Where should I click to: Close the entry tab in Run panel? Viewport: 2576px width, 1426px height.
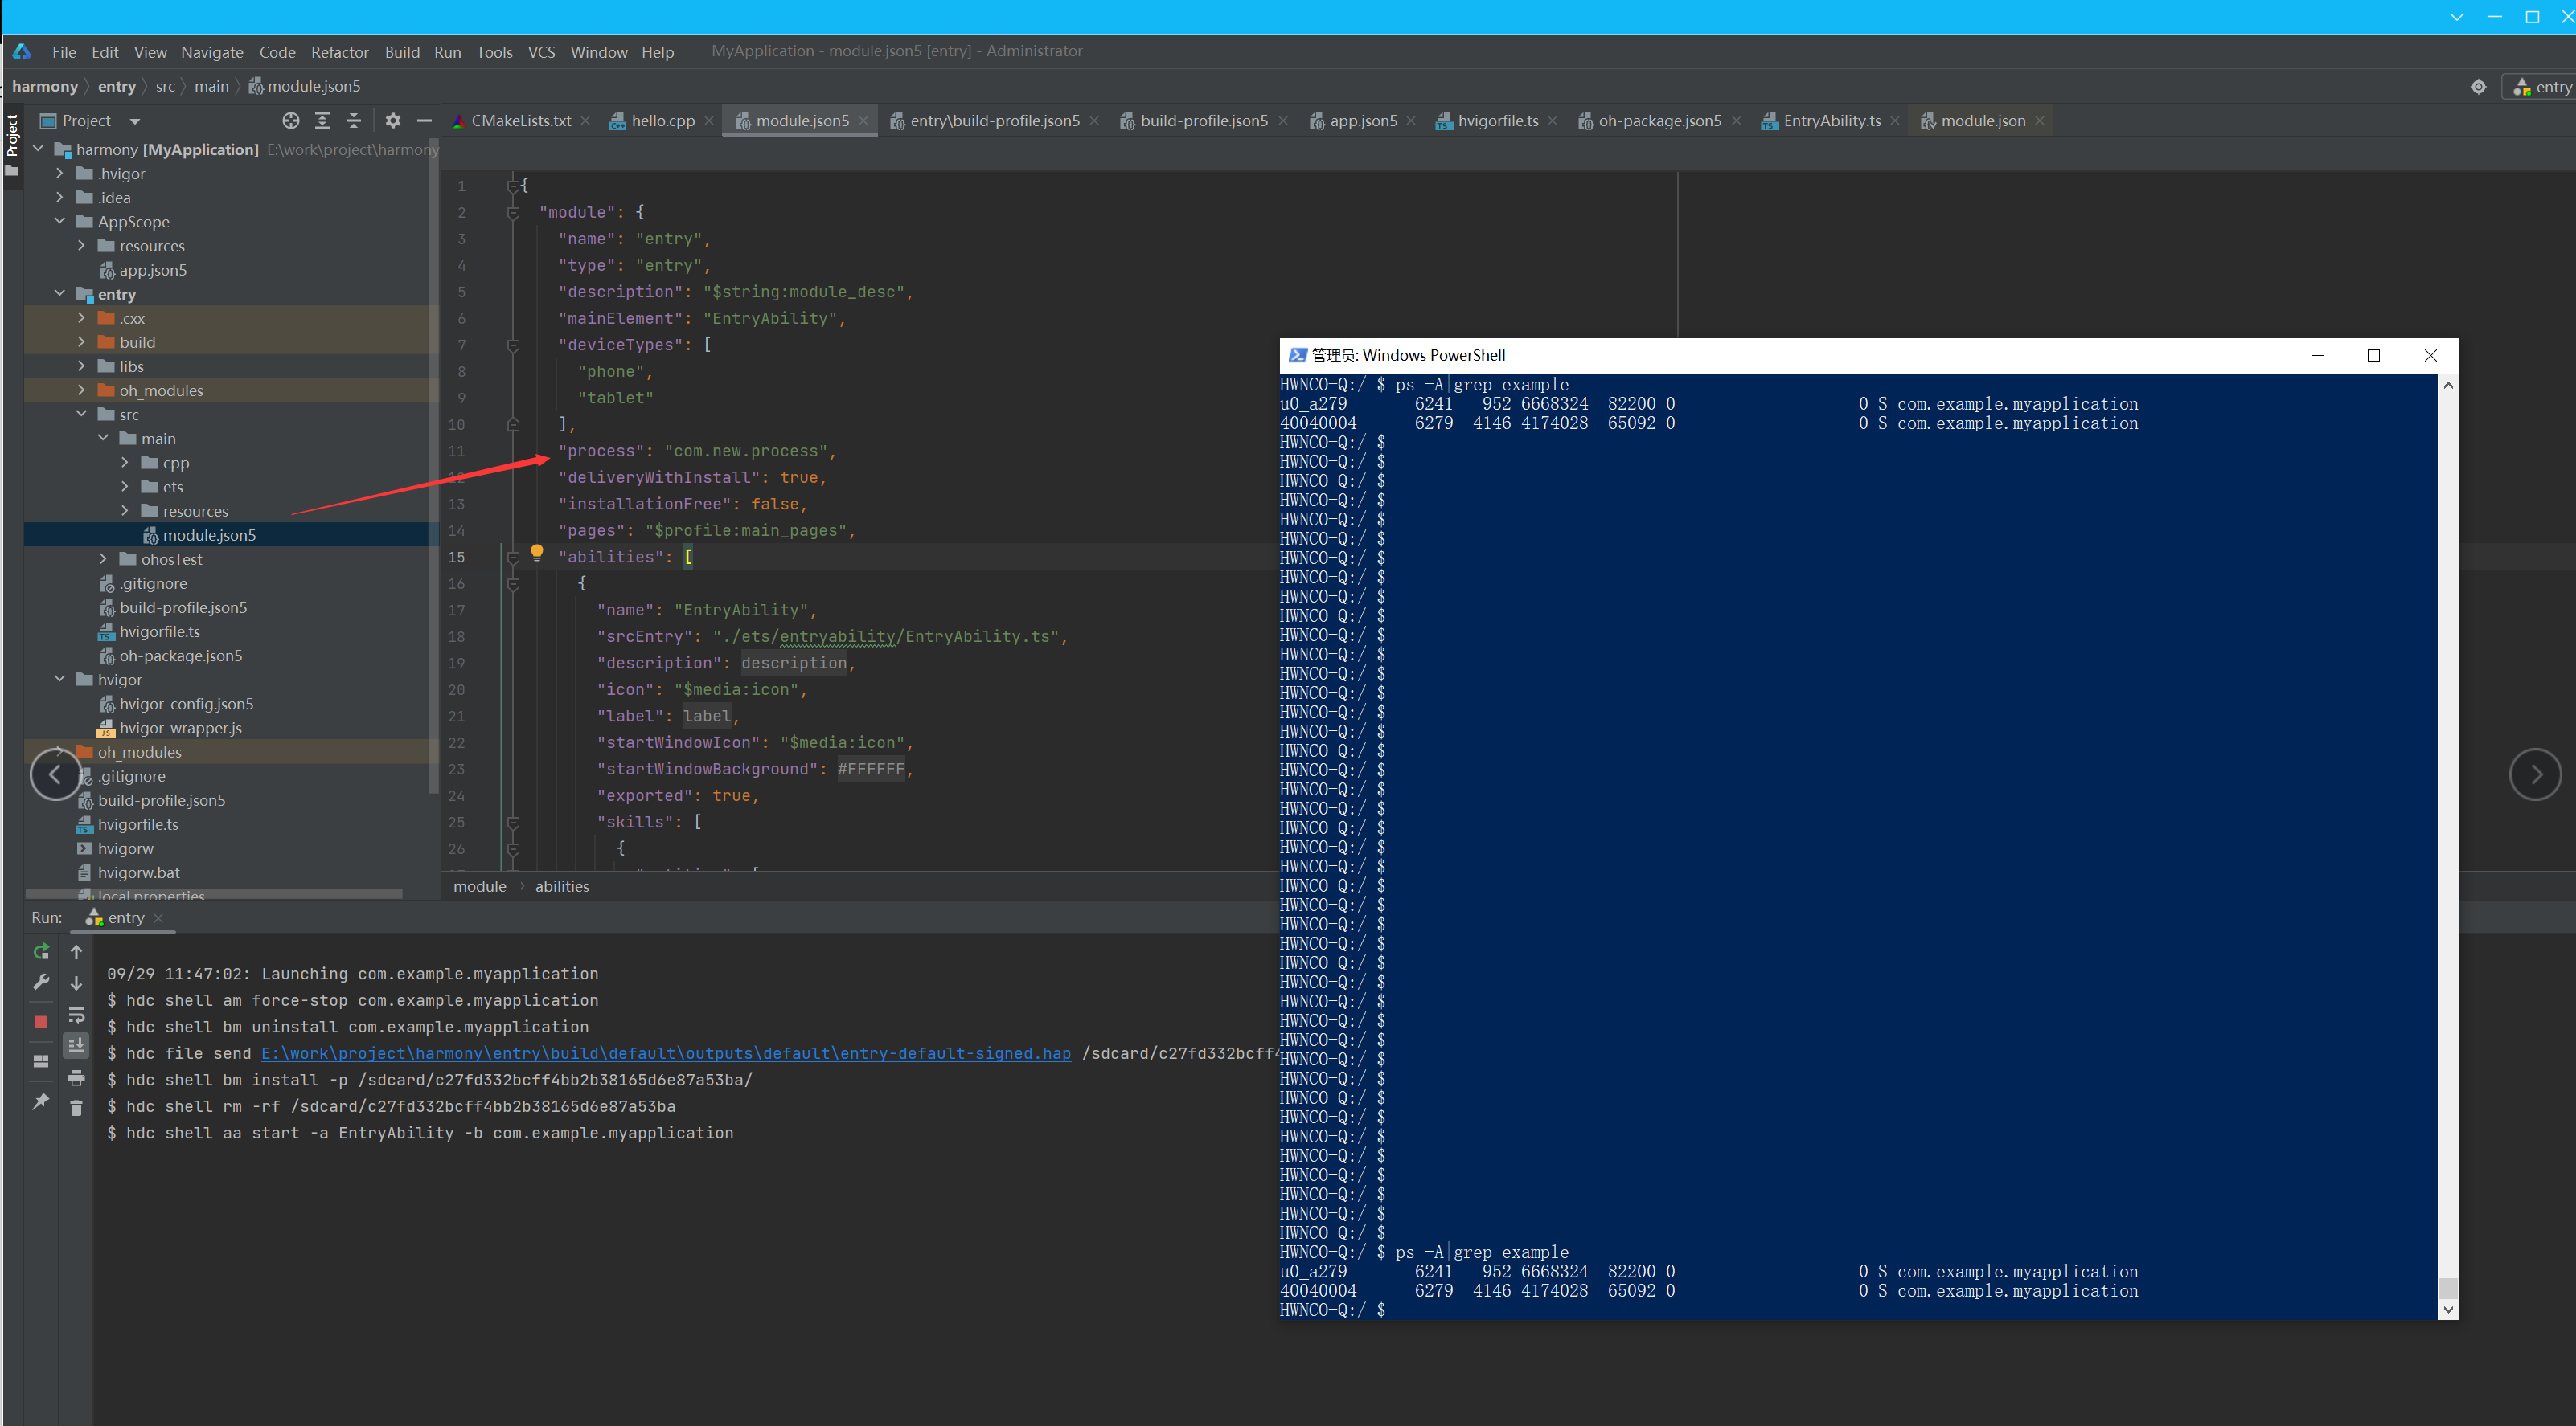158,918
